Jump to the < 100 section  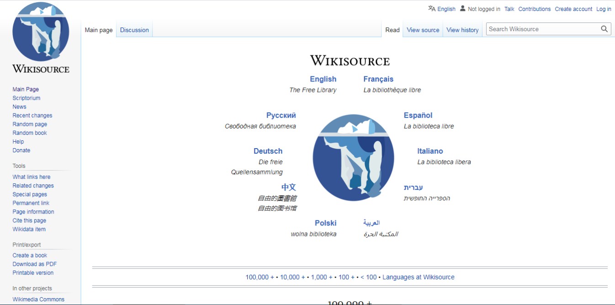369,277
